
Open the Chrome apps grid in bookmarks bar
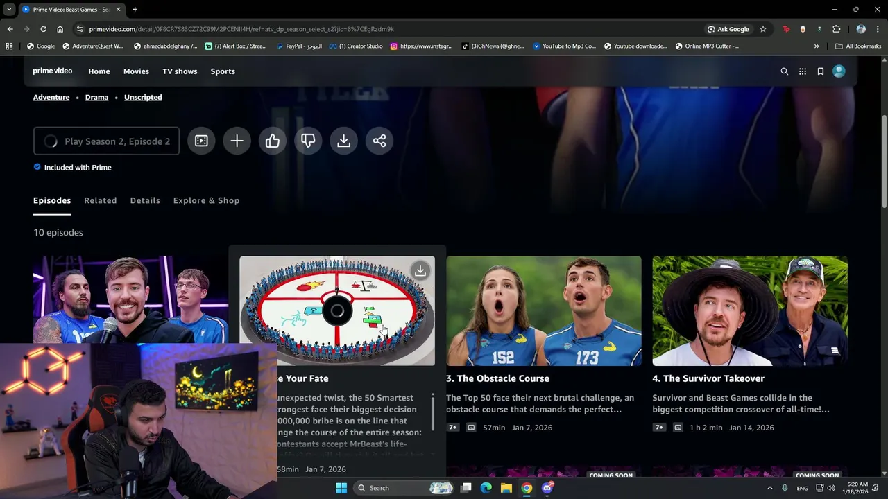[x=9, y=46]
